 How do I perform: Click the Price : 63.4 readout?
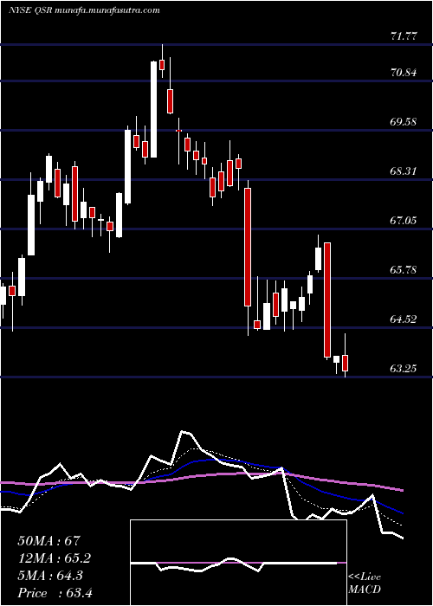(55, 593)
